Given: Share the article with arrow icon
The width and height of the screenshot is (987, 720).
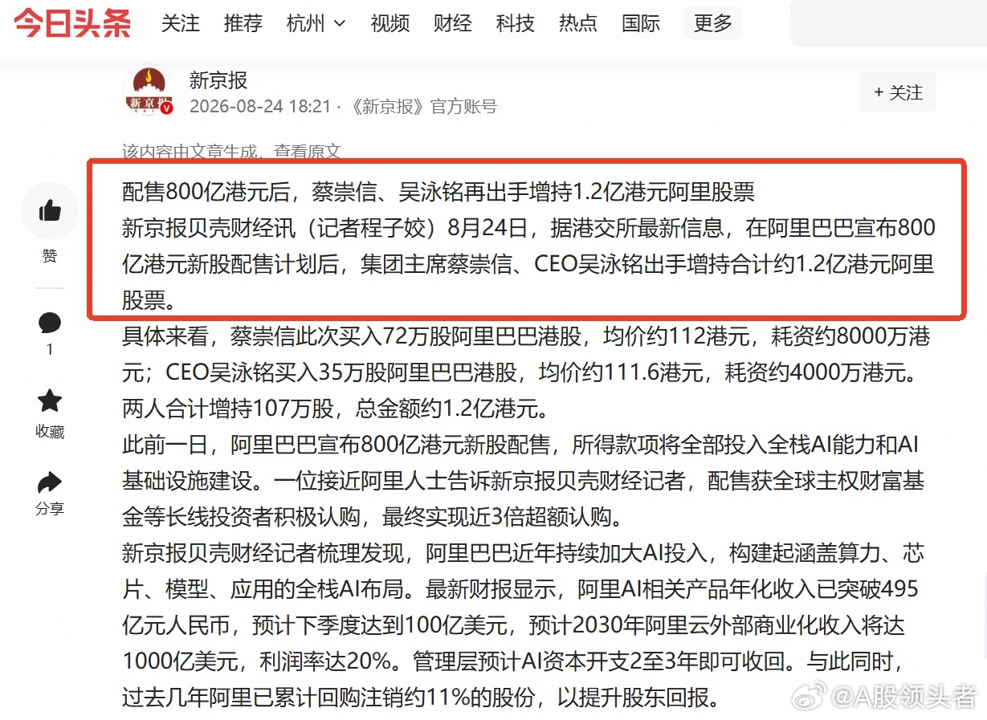Looking at the screenshot, I should pyautogui.click(x=50, y=482).
